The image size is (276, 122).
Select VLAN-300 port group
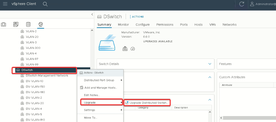(33, 48)
